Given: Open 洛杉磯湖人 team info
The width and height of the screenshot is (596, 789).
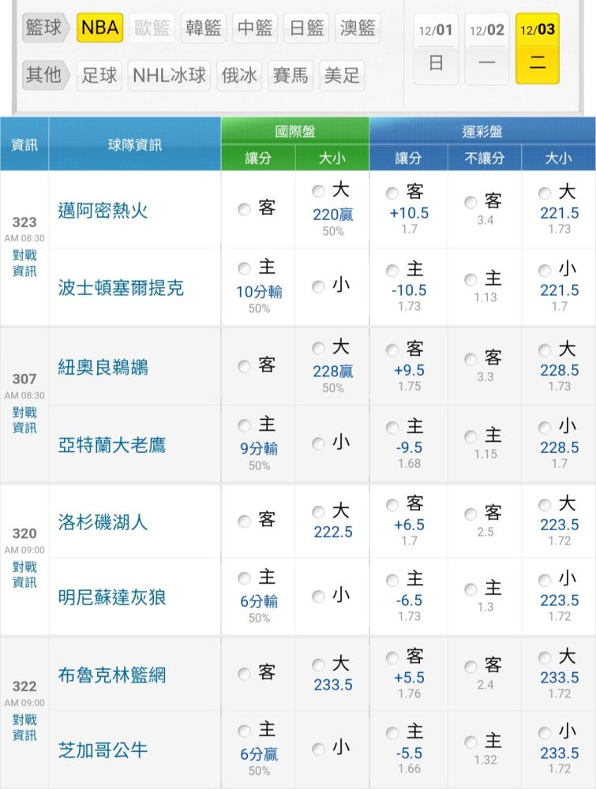Looking at the screenshot, I should (103, 522).
